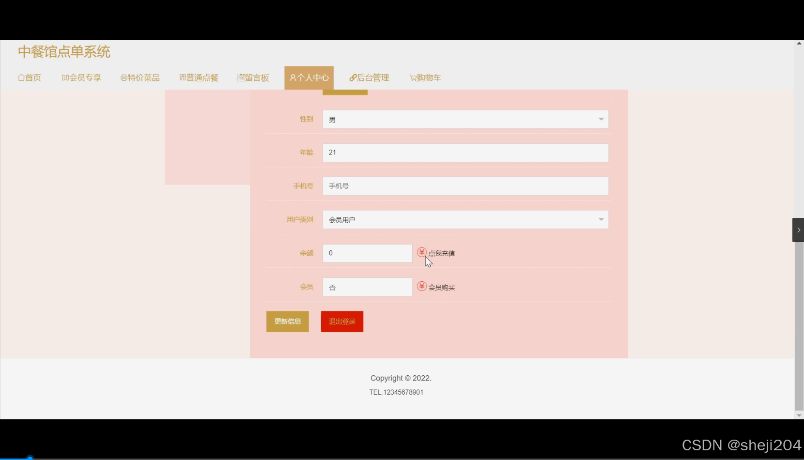
Task: Click the ¥ icon next to 点我充值
Action: pyautogui.click(x=421, y=252)
